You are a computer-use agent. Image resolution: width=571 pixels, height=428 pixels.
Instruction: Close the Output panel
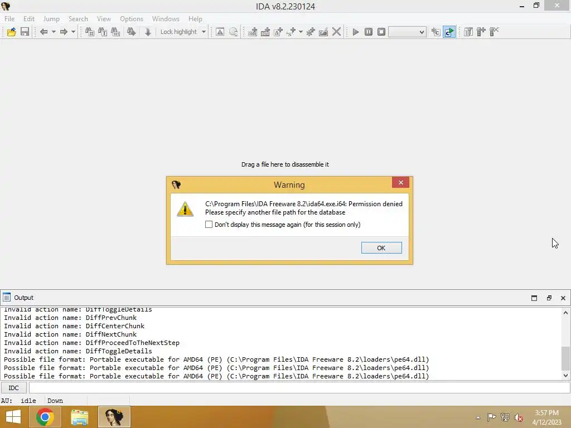[563, 298]
